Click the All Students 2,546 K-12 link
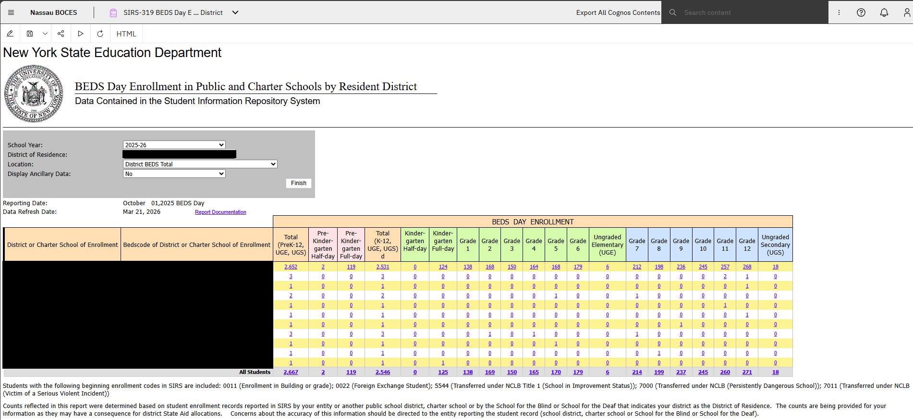913x420 pixels. (x=383, y=372)
